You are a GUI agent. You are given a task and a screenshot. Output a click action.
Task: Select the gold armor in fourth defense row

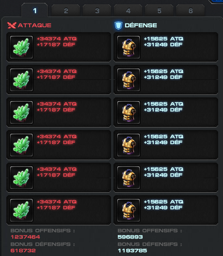pos(129,145)
